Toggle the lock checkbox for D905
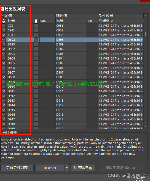150x181 pixels. tap(4, 63)
